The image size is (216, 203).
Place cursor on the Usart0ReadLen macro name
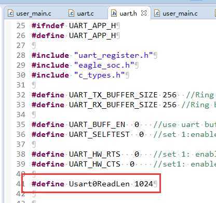pos(99,184)
